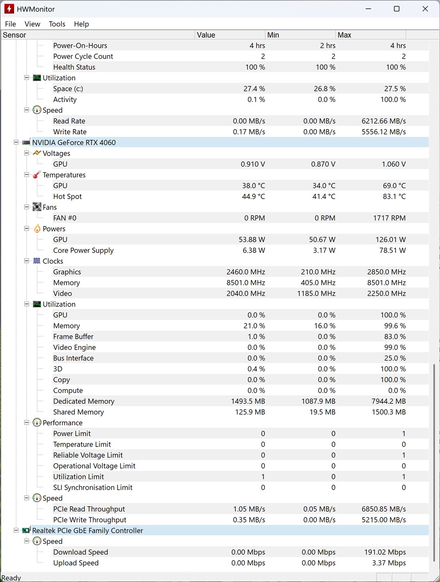Click the Realtek network controller card icon
The width and height of the screenshot is (440, 582).
pos(26,531)
